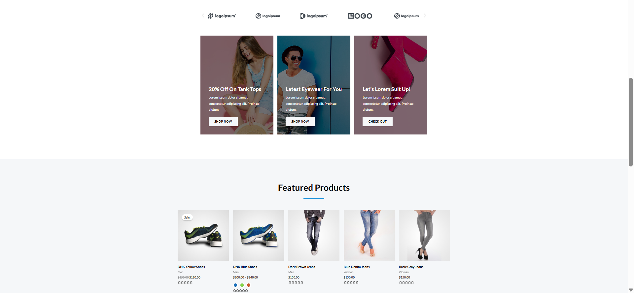This screenshot has height=293, width=634.
Task: Click star rating under Basic Gray Jeans
Action: pyautogui.click(x=406, y=282)
